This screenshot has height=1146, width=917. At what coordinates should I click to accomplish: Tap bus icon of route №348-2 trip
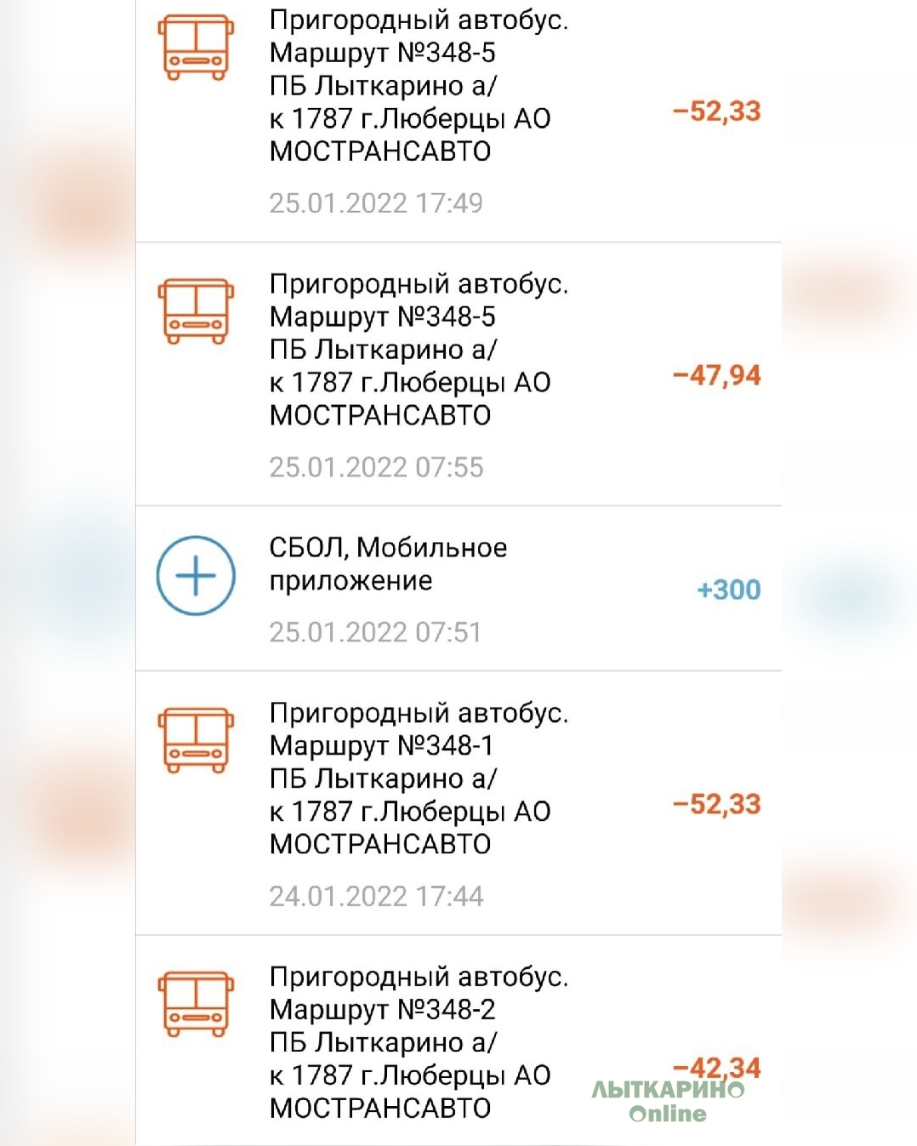click(x=196, y=1005)
